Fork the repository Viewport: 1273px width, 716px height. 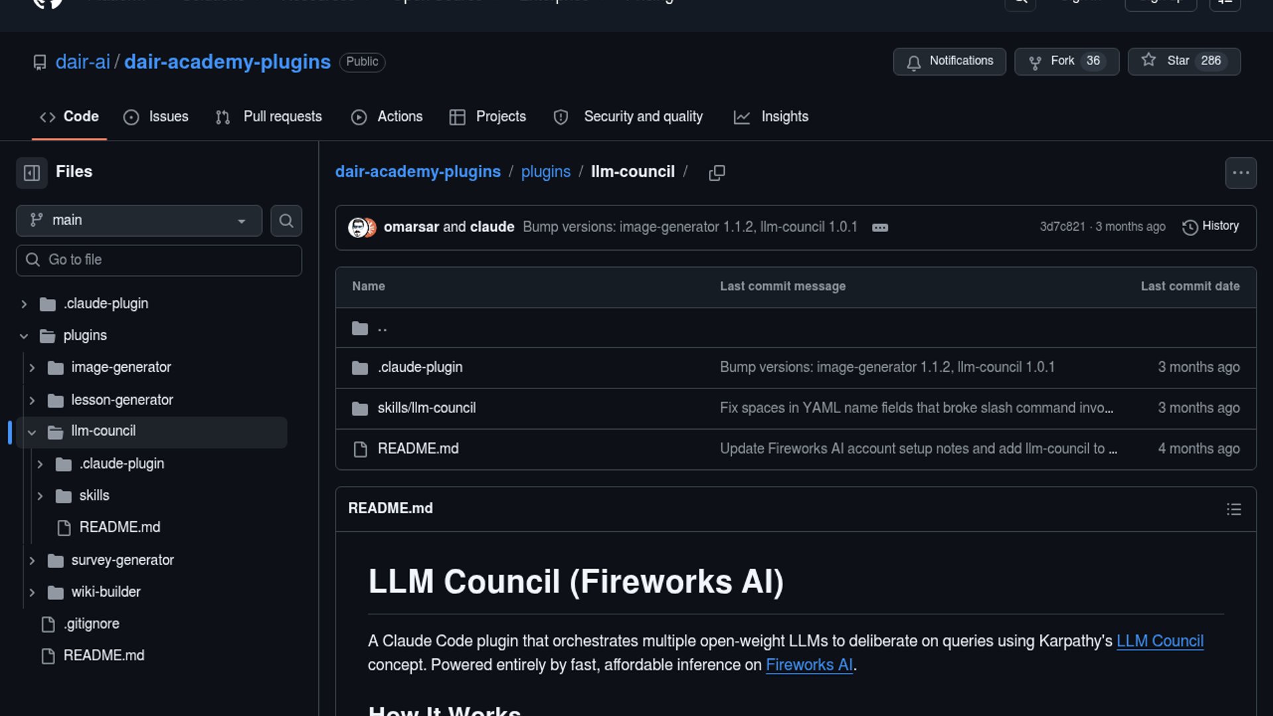pyautogui.click(x=1066, y=62)
